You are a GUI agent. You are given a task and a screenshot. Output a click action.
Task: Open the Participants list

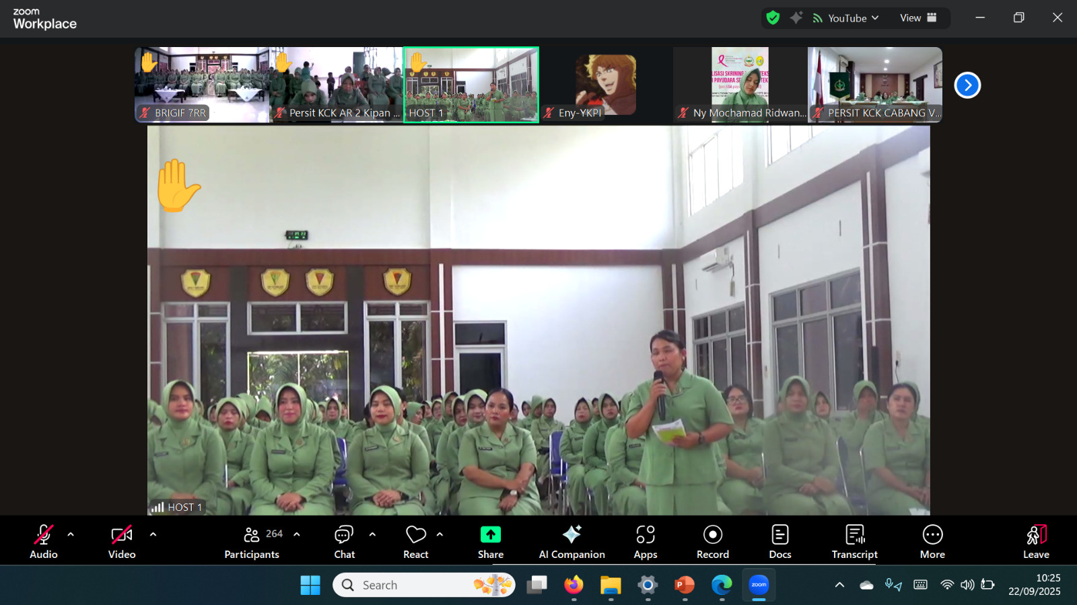pyautogui.click(x=252, y=541)
